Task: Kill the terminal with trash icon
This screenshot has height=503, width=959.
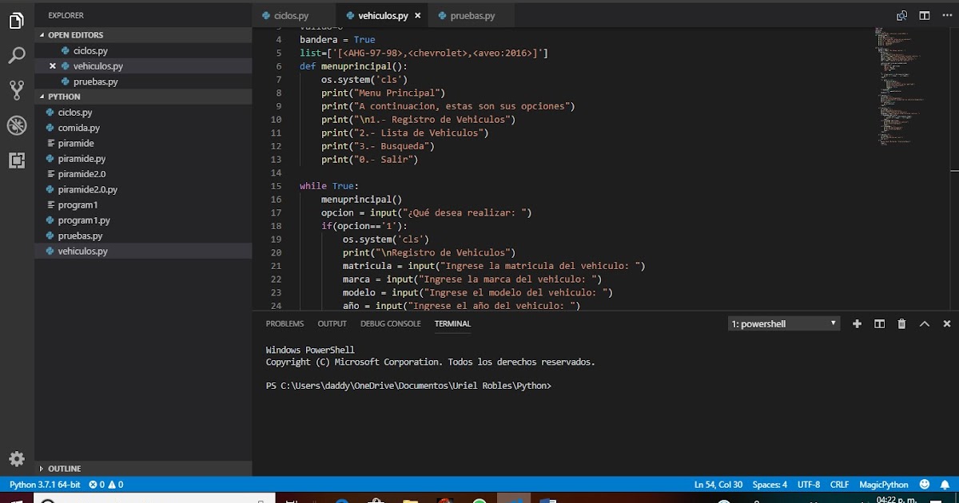Action: [x=901, y=323]
